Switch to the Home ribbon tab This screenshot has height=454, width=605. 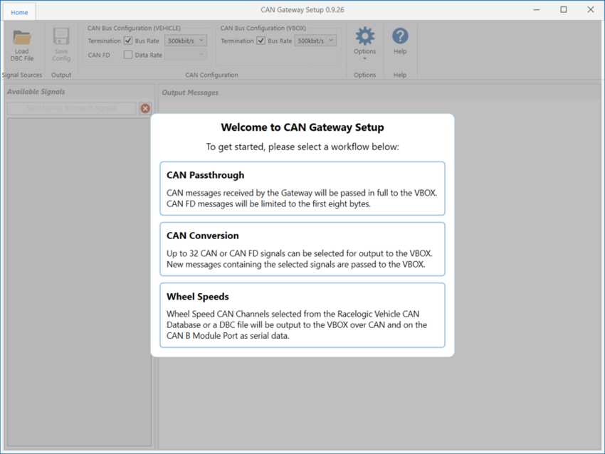pos(19,11)
